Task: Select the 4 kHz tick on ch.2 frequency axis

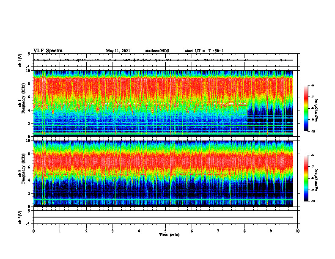Action: click(x=30, y=180)
